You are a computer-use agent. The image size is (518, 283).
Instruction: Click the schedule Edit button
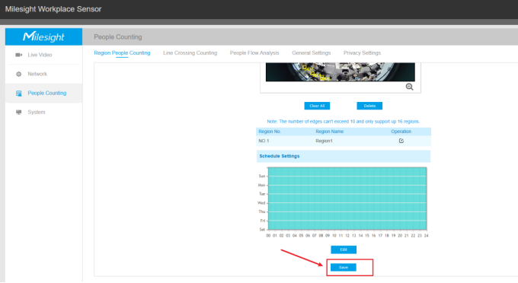(344, 250)
